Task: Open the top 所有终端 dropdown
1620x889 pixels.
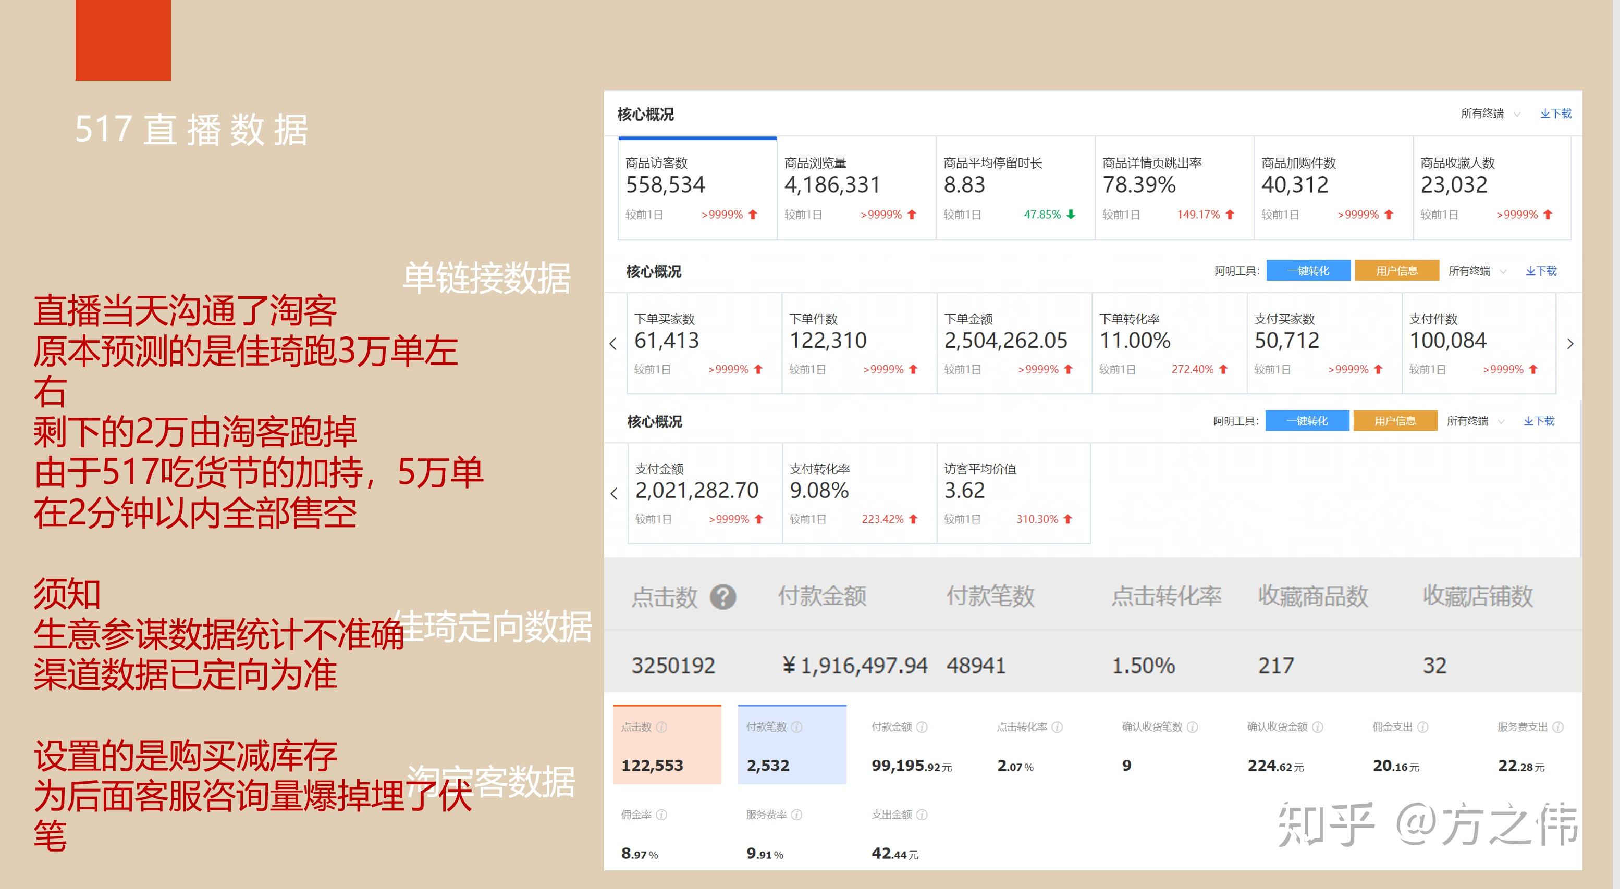Action: (x=1490, y=114)
